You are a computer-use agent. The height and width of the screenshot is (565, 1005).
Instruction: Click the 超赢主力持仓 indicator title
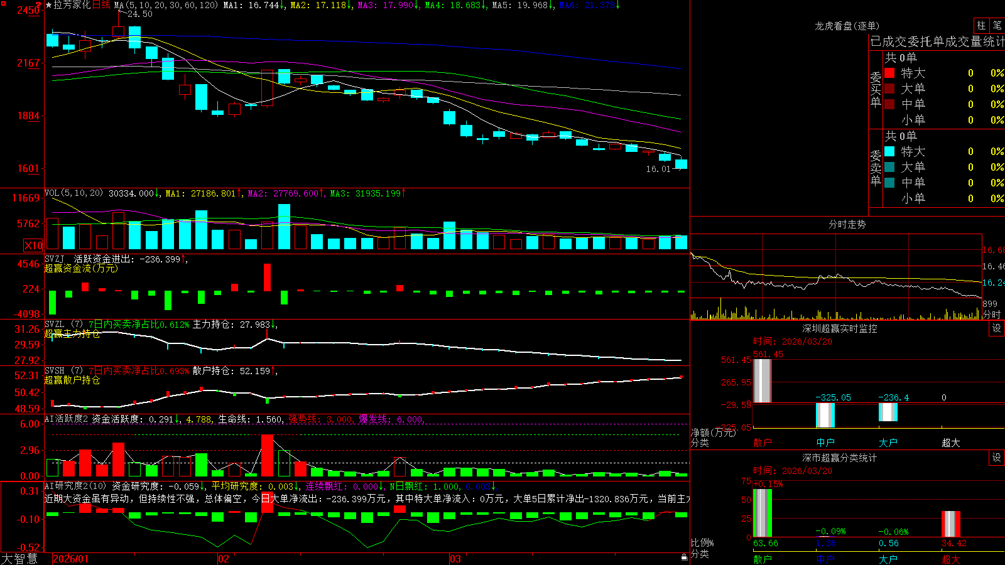click(x=72, y=333)
